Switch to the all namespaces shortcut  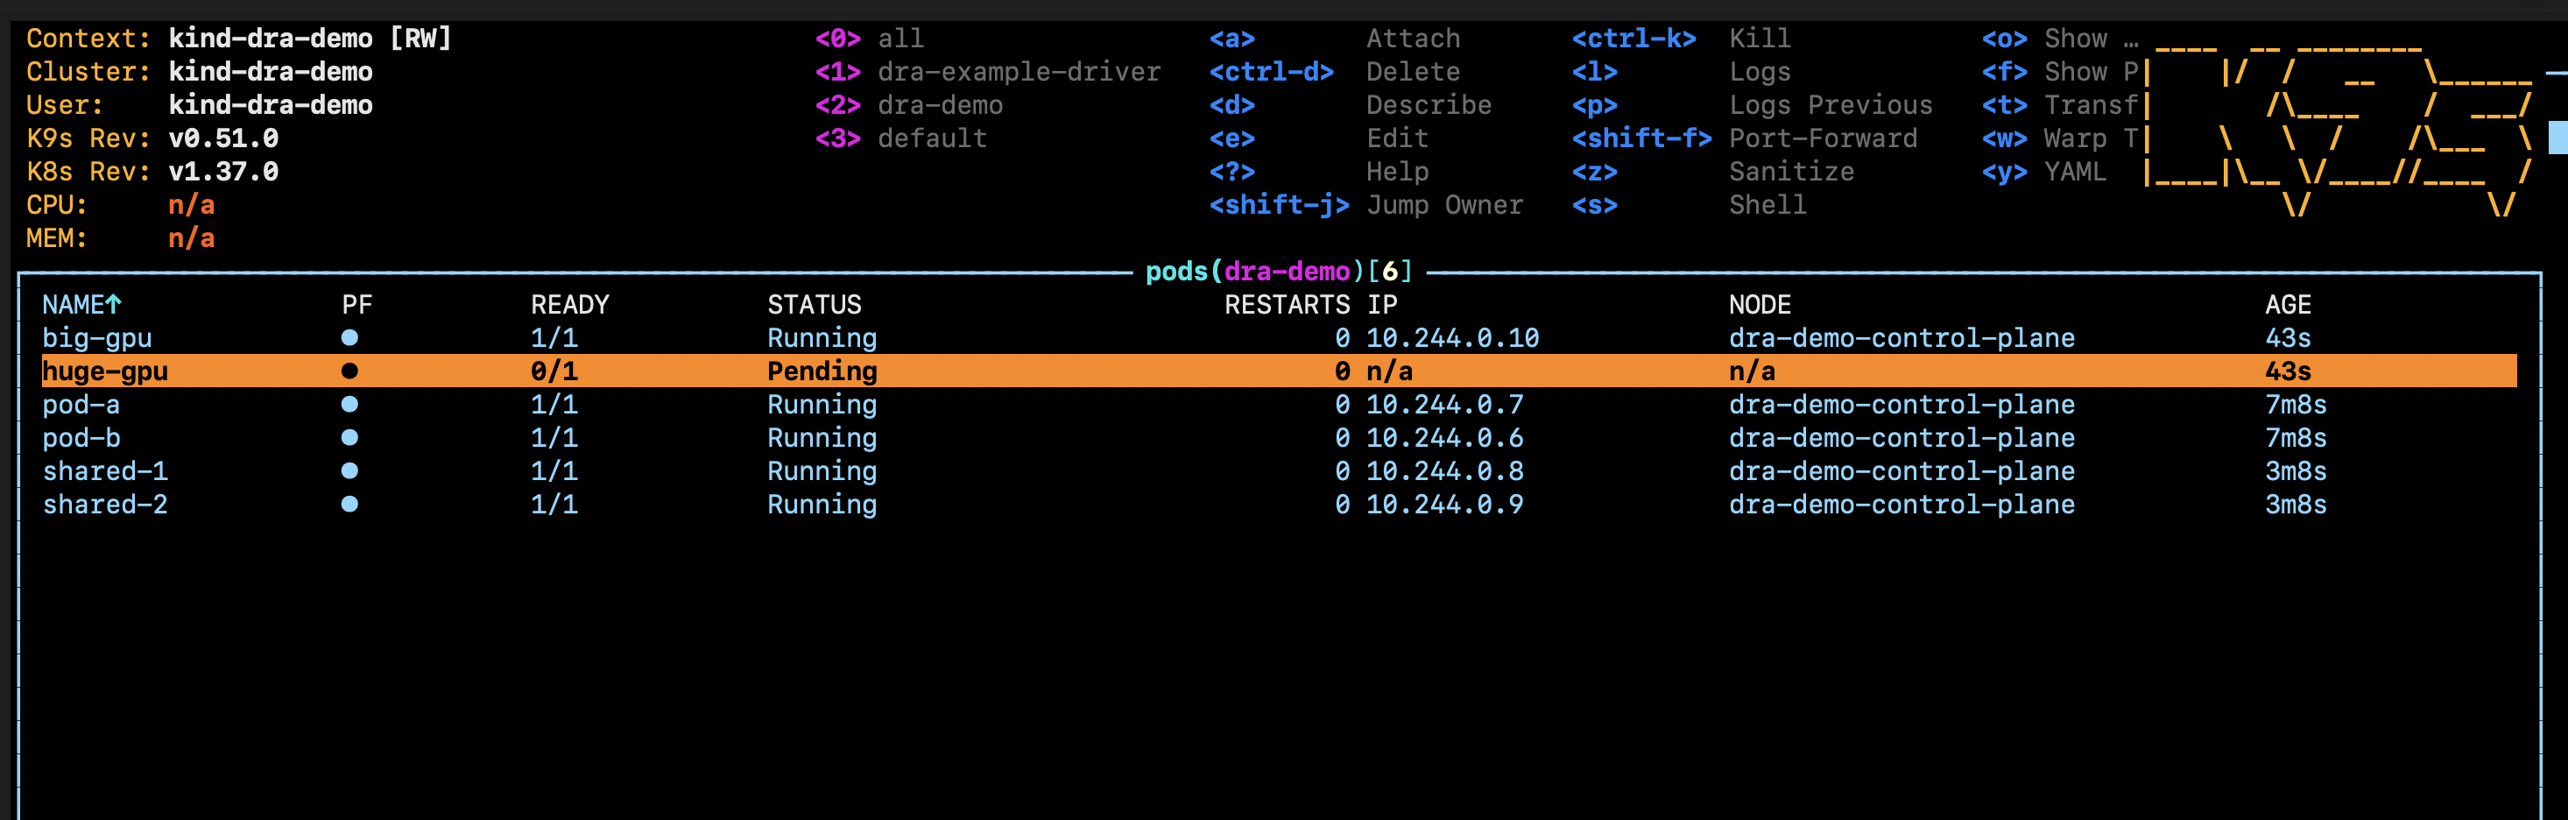tap(870, 38)
